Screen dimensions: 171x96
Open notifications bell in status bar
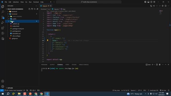click(x=169, y=90)
